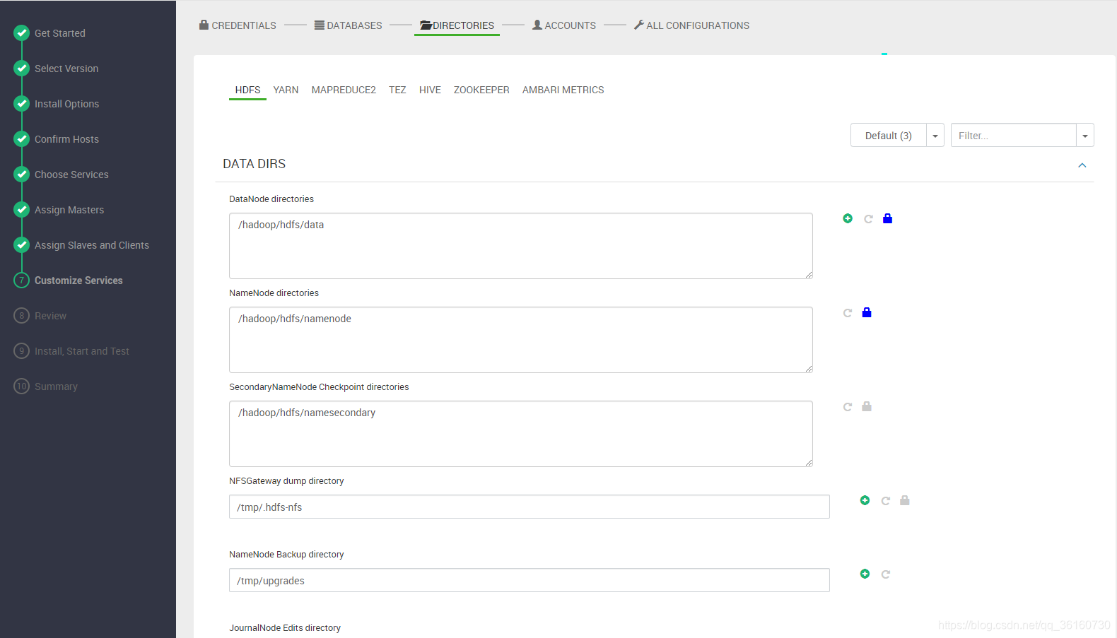Click the NFSGateway dump directory field
Viewport: 1117px width, 638px height.
[x=530, y=507]
